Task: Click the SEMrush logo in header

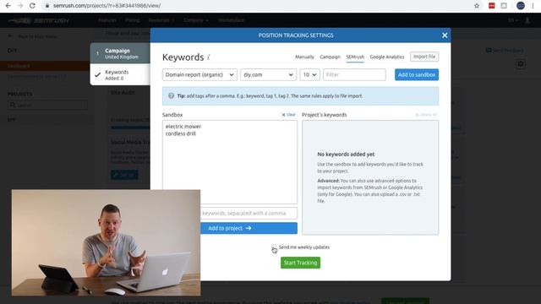Action: pyautogui.click(x=39, y=20)
